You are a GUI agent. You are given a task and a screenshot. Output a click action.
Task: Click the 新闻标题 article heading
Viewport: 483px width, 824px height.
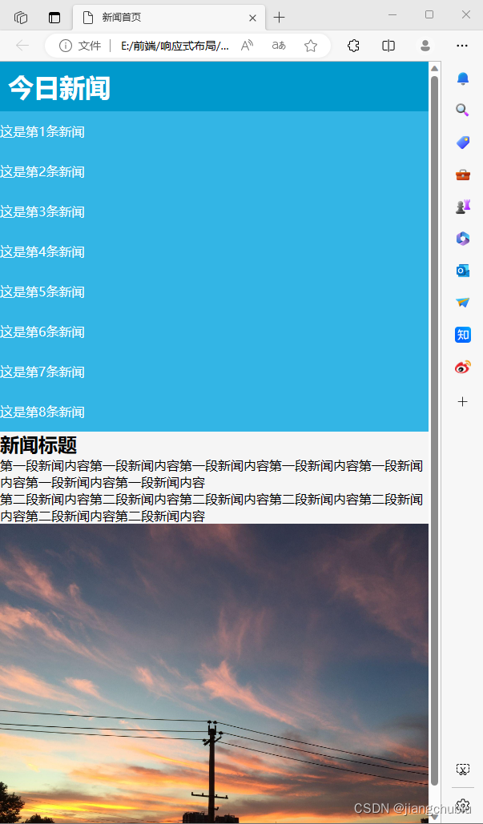[39, 445]
